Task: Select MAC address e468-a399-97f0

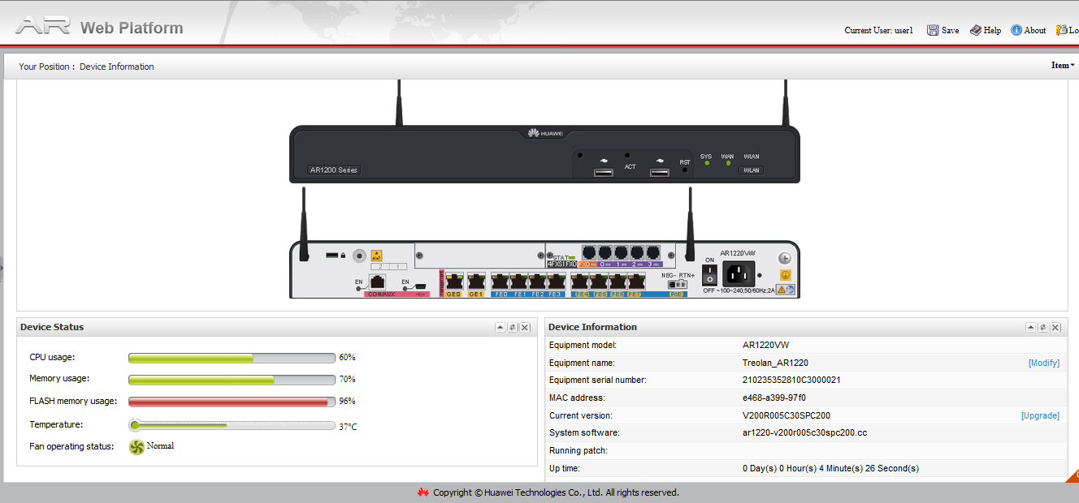Action: click(x=774, y=398)
